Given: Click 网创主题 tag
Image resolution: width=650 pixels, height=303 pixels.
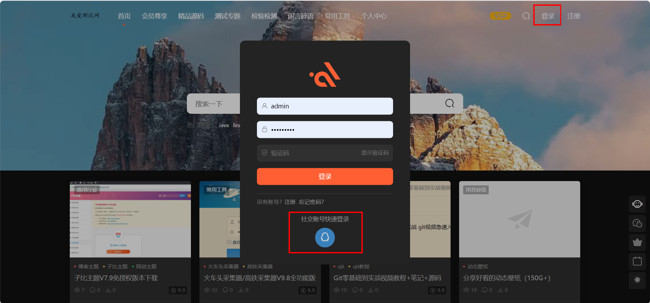Looking at the screenshot, I should (x=146, y=267).
